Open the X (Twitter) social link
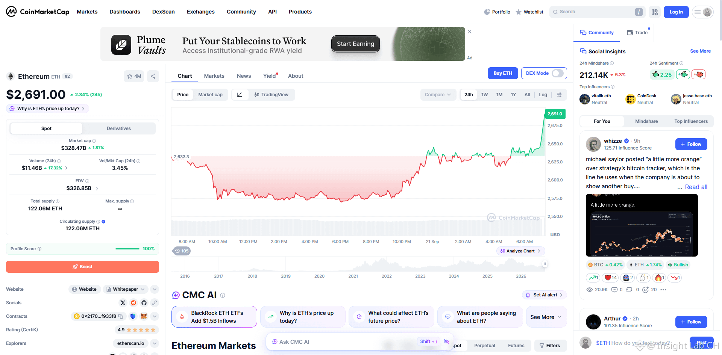The image size is (722, 355). click(x=123, y=303)
